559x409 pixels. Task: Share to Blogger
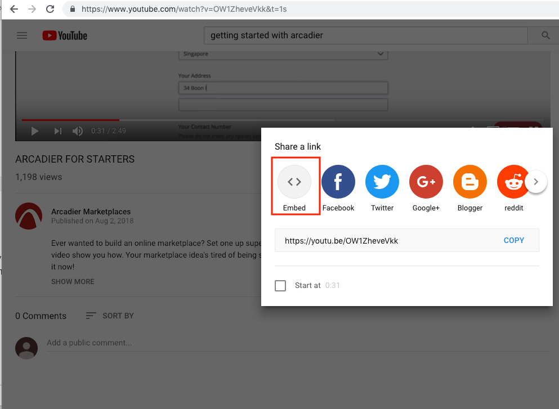coord(470,188)
